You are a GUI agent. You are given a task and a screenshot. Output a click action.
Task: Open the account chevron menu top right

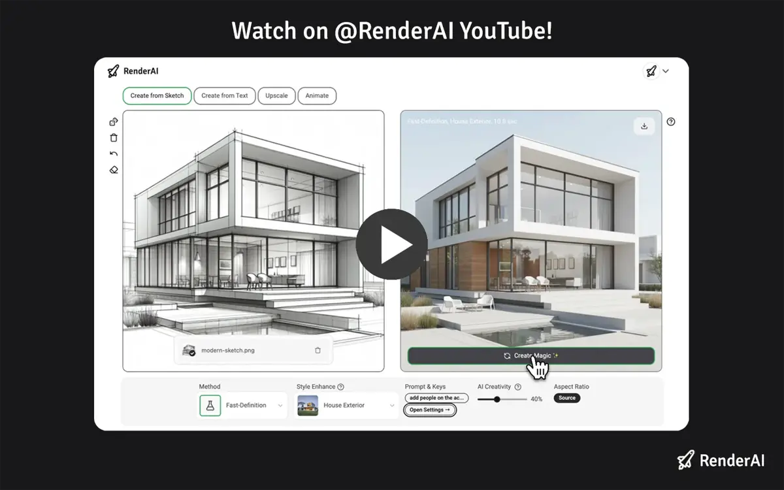666,71
